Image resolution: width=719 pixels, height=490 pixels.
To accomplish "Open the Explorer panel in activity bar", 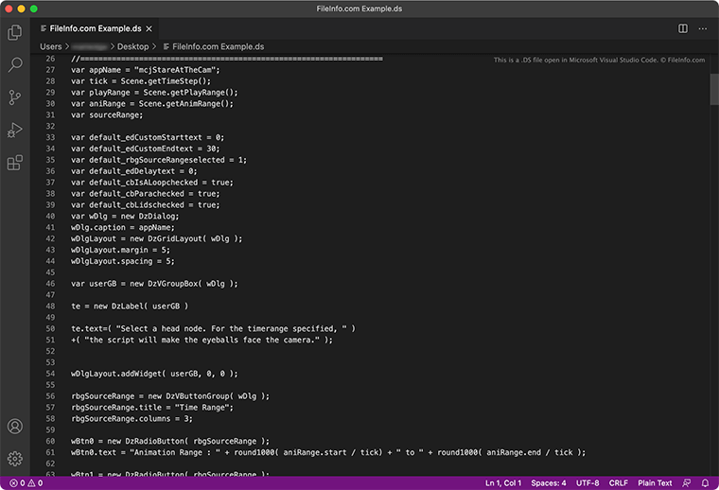I will (x=15, y=33).
